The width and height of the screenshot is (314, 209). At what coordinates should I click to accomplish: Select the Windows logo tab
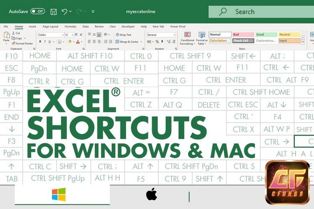point(62,194)
